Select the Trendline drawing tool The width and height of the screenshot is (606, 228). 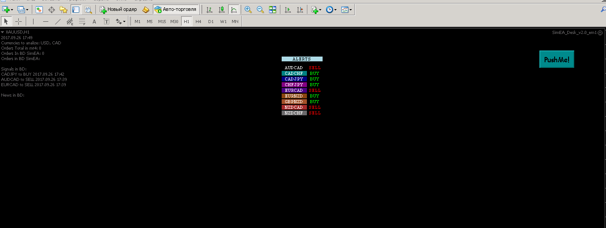tap(58, 21)
